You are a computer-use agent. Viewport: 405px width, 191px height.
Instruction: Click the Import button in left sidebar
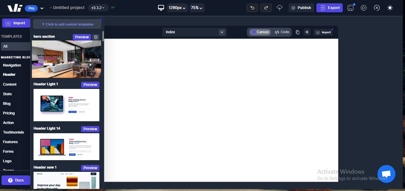[16, 23]
